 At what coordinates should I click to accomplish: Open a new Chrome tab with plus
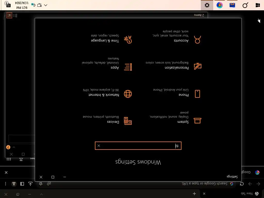[194, 194]
